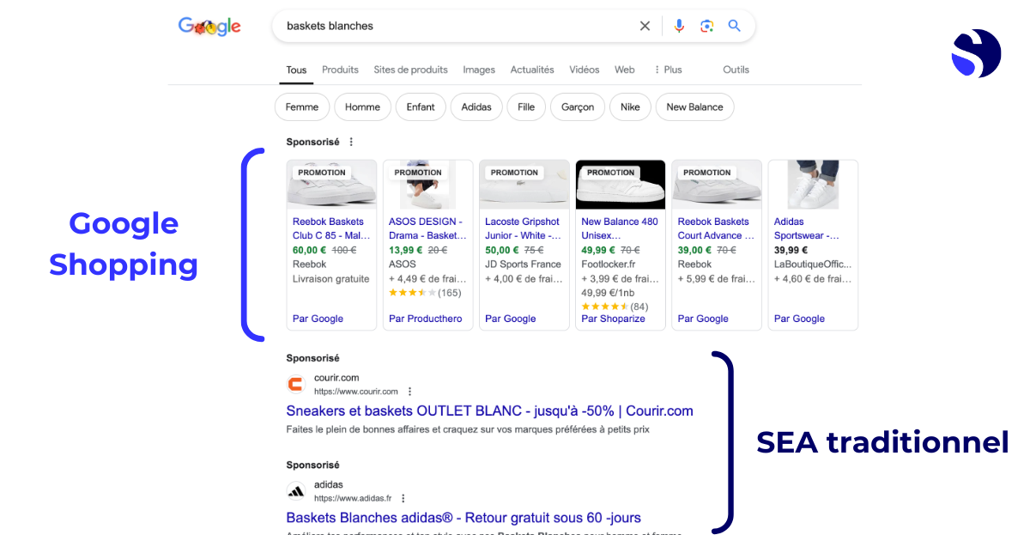Open Baskets Blanches adidas Retour gratuit ad
Viewport: 1030px width, 535px height.
click(463, 518)
